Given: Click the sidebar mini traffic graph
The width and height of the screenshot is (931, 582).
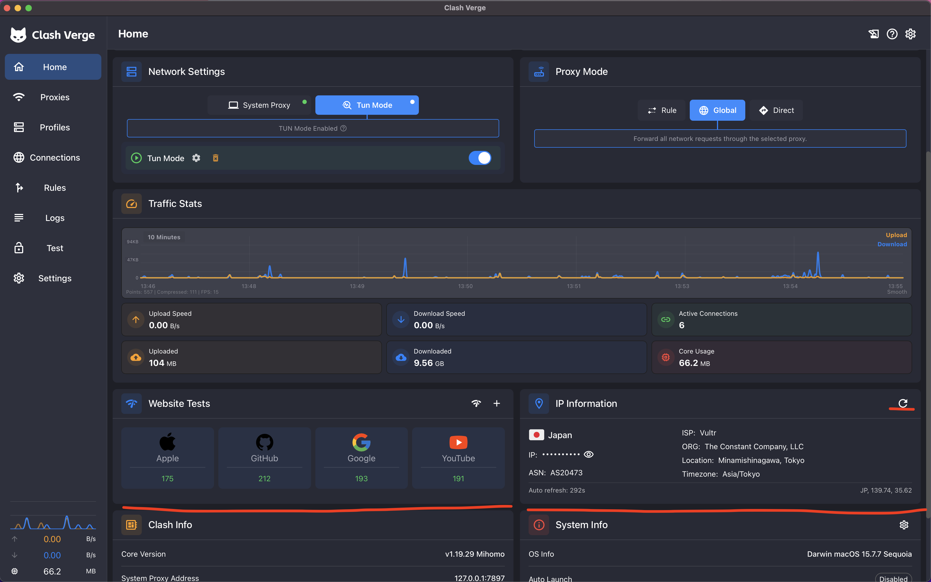Looking at the screenshot, I should [53, 522].
